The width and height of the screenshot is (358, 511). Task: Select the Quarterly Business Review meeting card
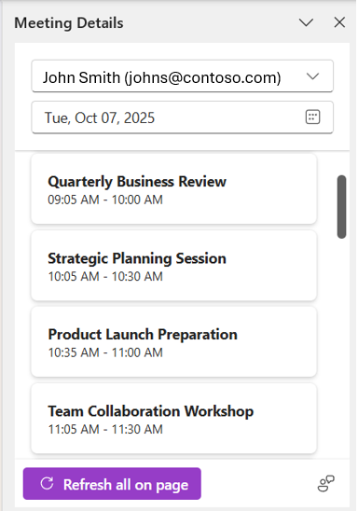[173, 189]
